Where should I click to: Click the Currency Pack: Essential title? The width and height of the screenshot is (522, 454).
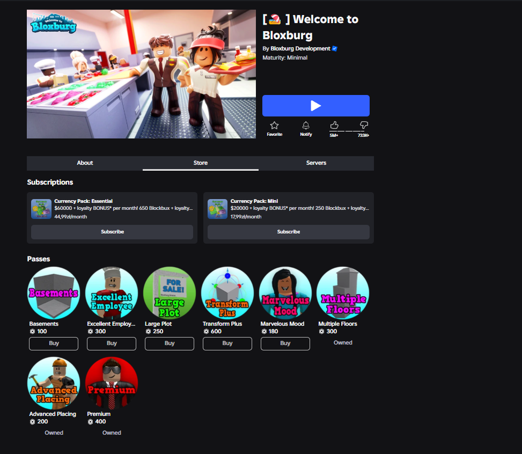[x=83, y=201]
